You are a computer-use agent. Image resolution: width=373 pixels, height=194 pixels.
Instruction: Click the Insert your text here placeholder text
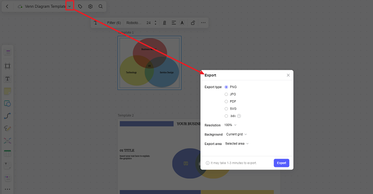coord(135,157)
